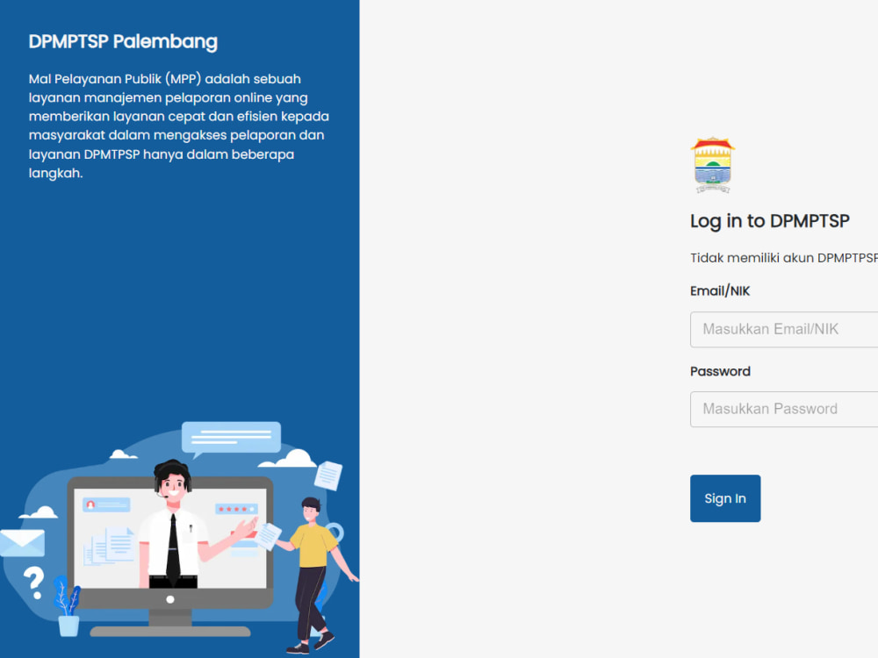Focus the Email/NIK input field
The width and height of the screenshot is (878, 658).
click(x=784, y=329)
